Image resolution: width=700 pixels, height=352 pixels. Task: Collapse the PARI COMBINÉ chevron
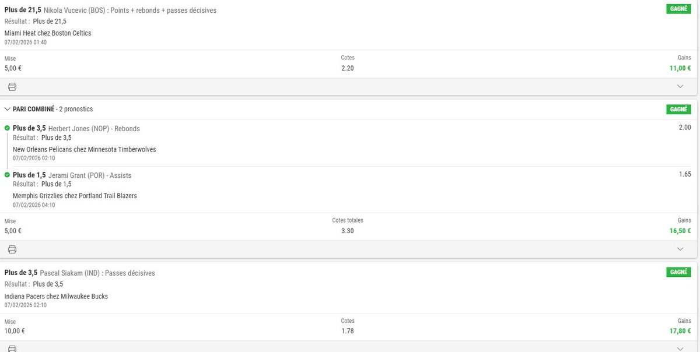coord(8,109)
